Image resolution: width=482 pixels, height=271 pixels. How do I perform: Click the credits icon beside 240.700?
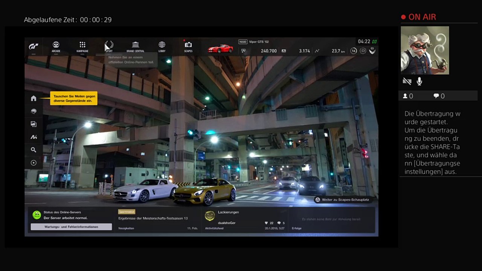click(x=244, y=51)
